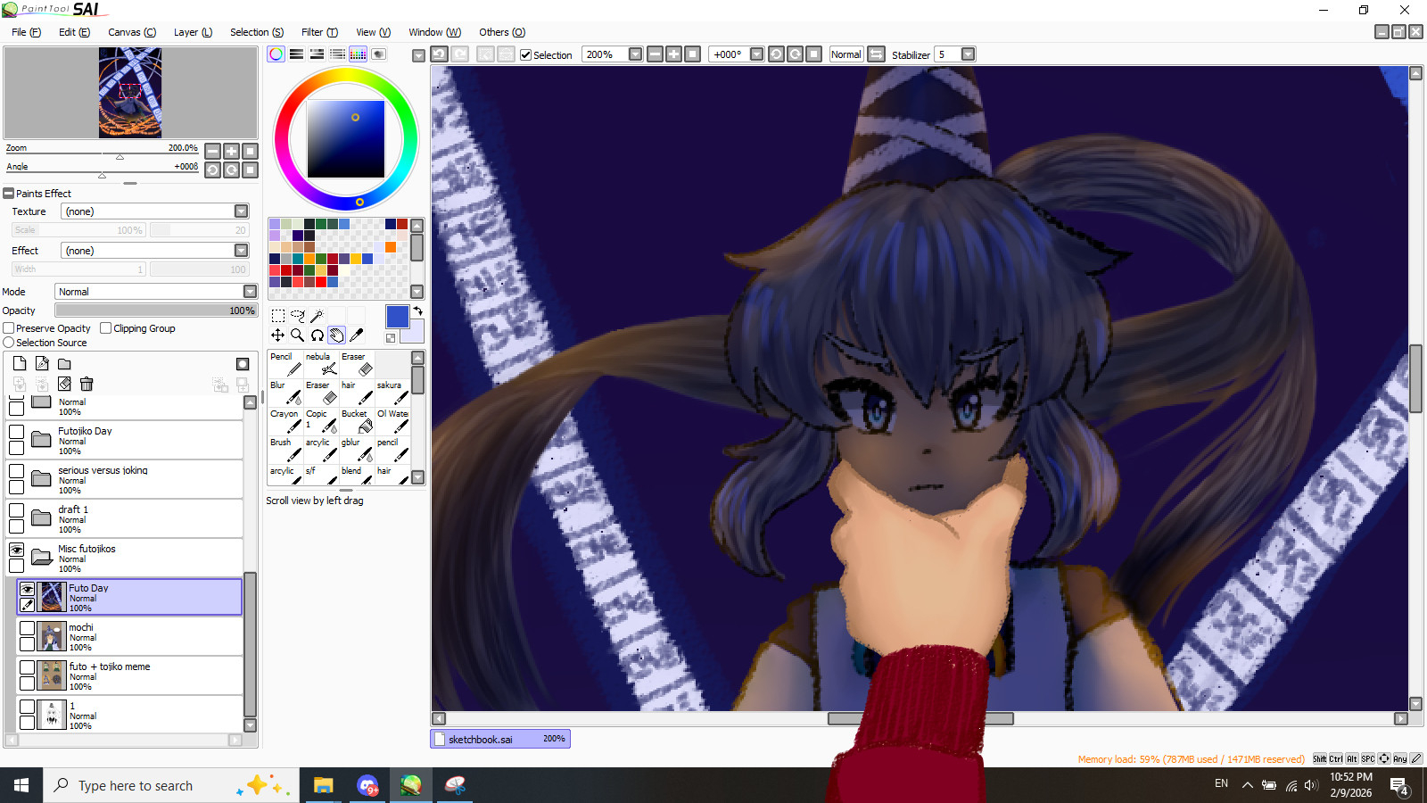Screen dimensions: 1427x803
Task: Uncheck the Selection checkbox in toolbar
Action: (526, 54)
